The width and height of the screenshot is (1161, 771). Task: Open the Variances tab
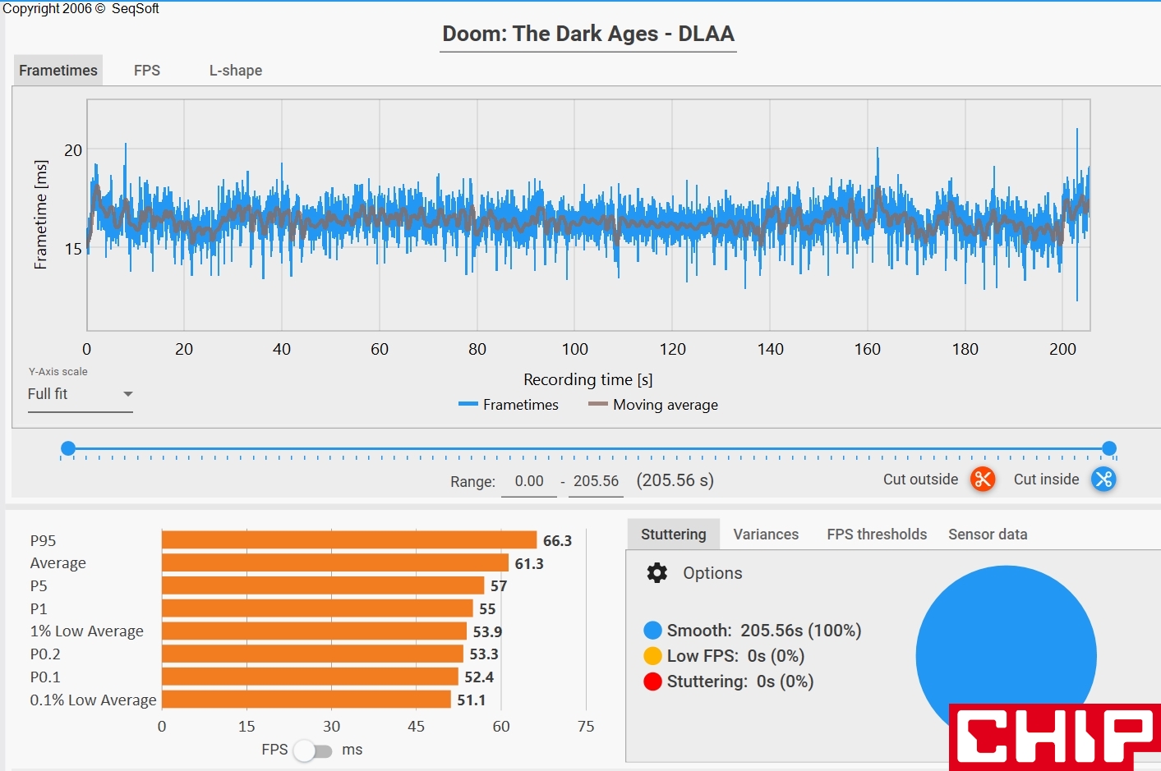(765, 535)
